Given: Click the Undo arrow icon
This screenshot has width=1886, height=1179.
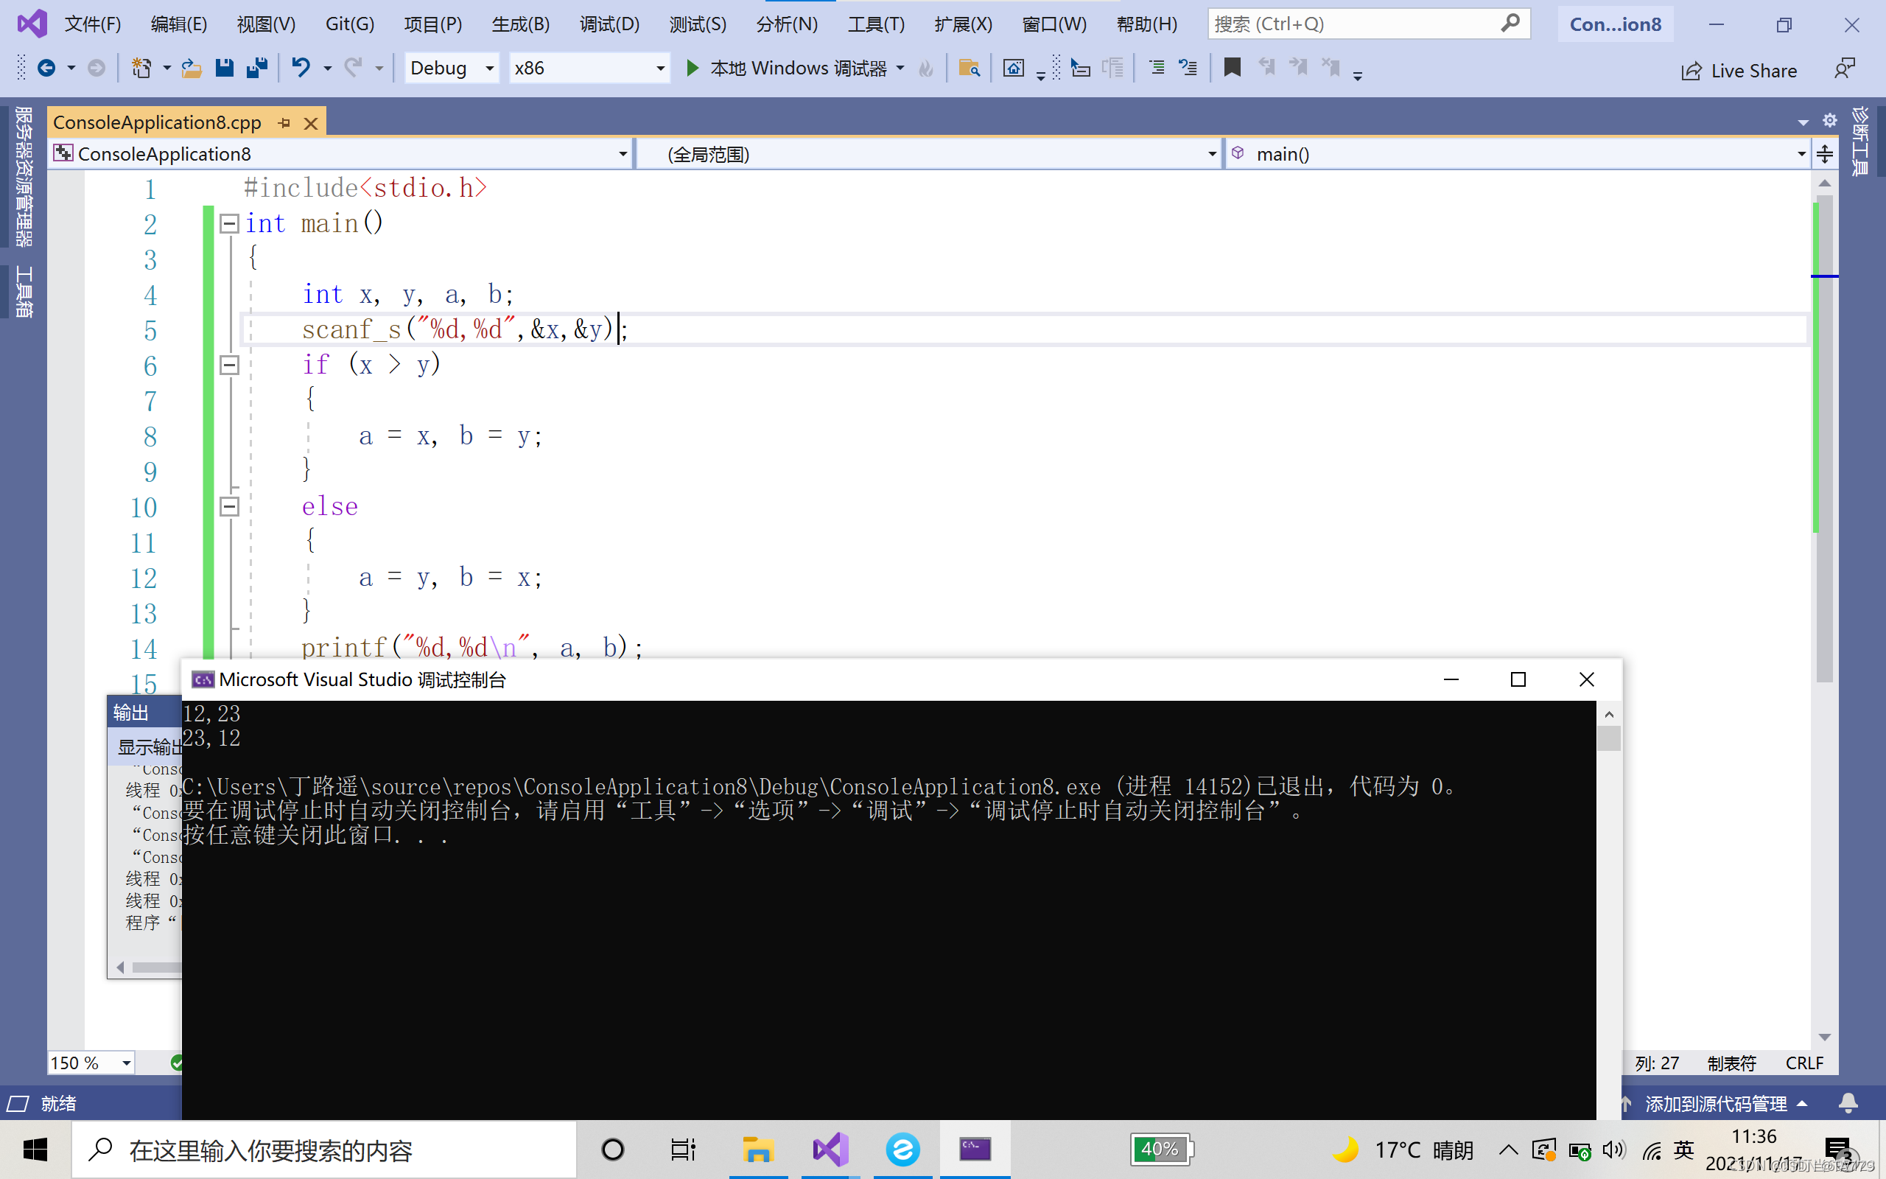Looking at the screenshot, I should [x=300, y=69].
